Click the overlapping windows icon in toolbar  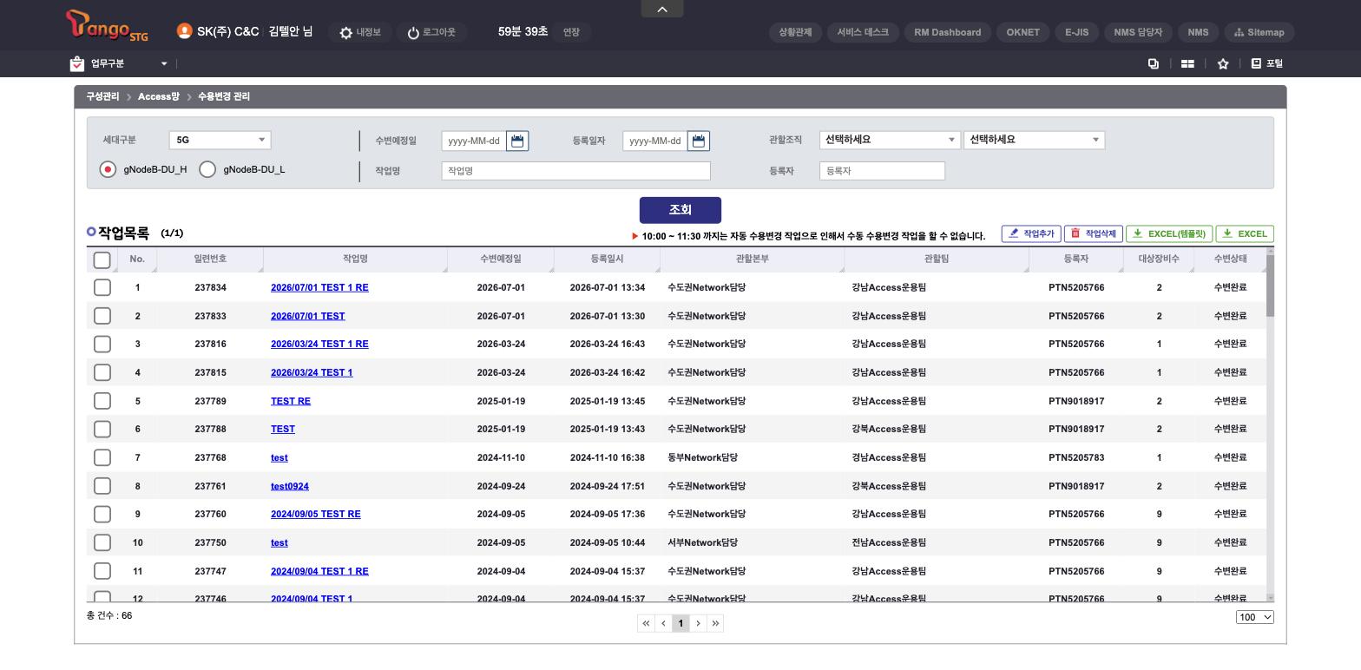tap(1154, 63)
